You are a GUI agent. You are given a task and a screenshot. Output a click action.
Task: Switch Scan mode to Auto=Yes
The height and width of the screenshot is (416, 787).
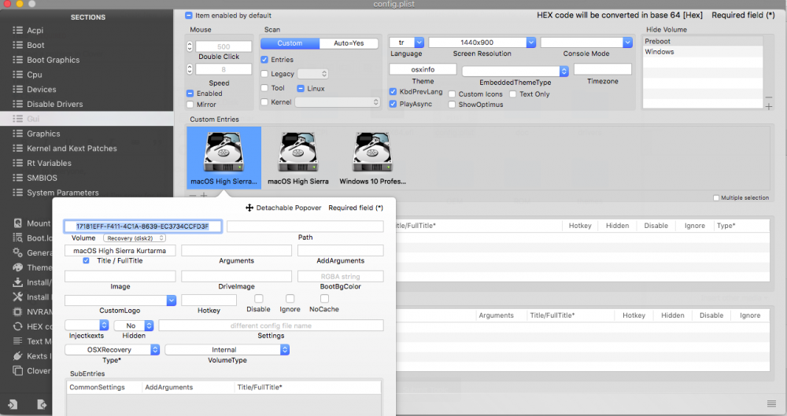349,44
